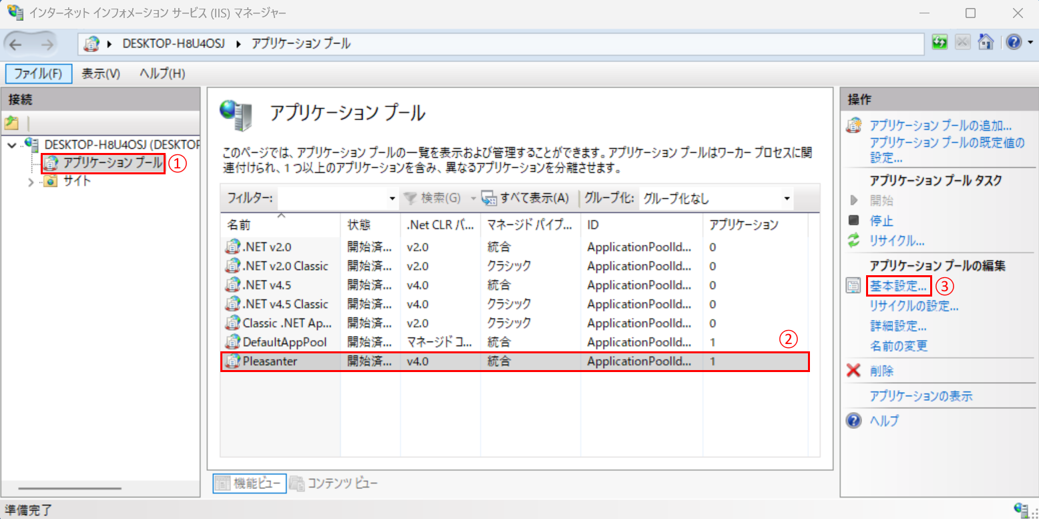Click the connections pane horizontal scrollbar

70,489
